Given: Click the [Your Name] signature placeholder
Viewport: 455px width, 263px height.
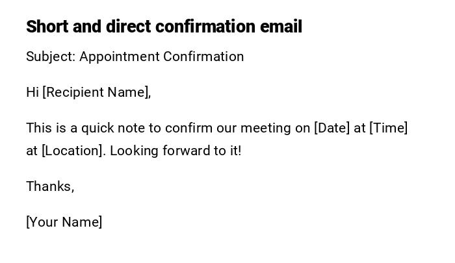Looking at the screenshot, I should pos(64,222).
